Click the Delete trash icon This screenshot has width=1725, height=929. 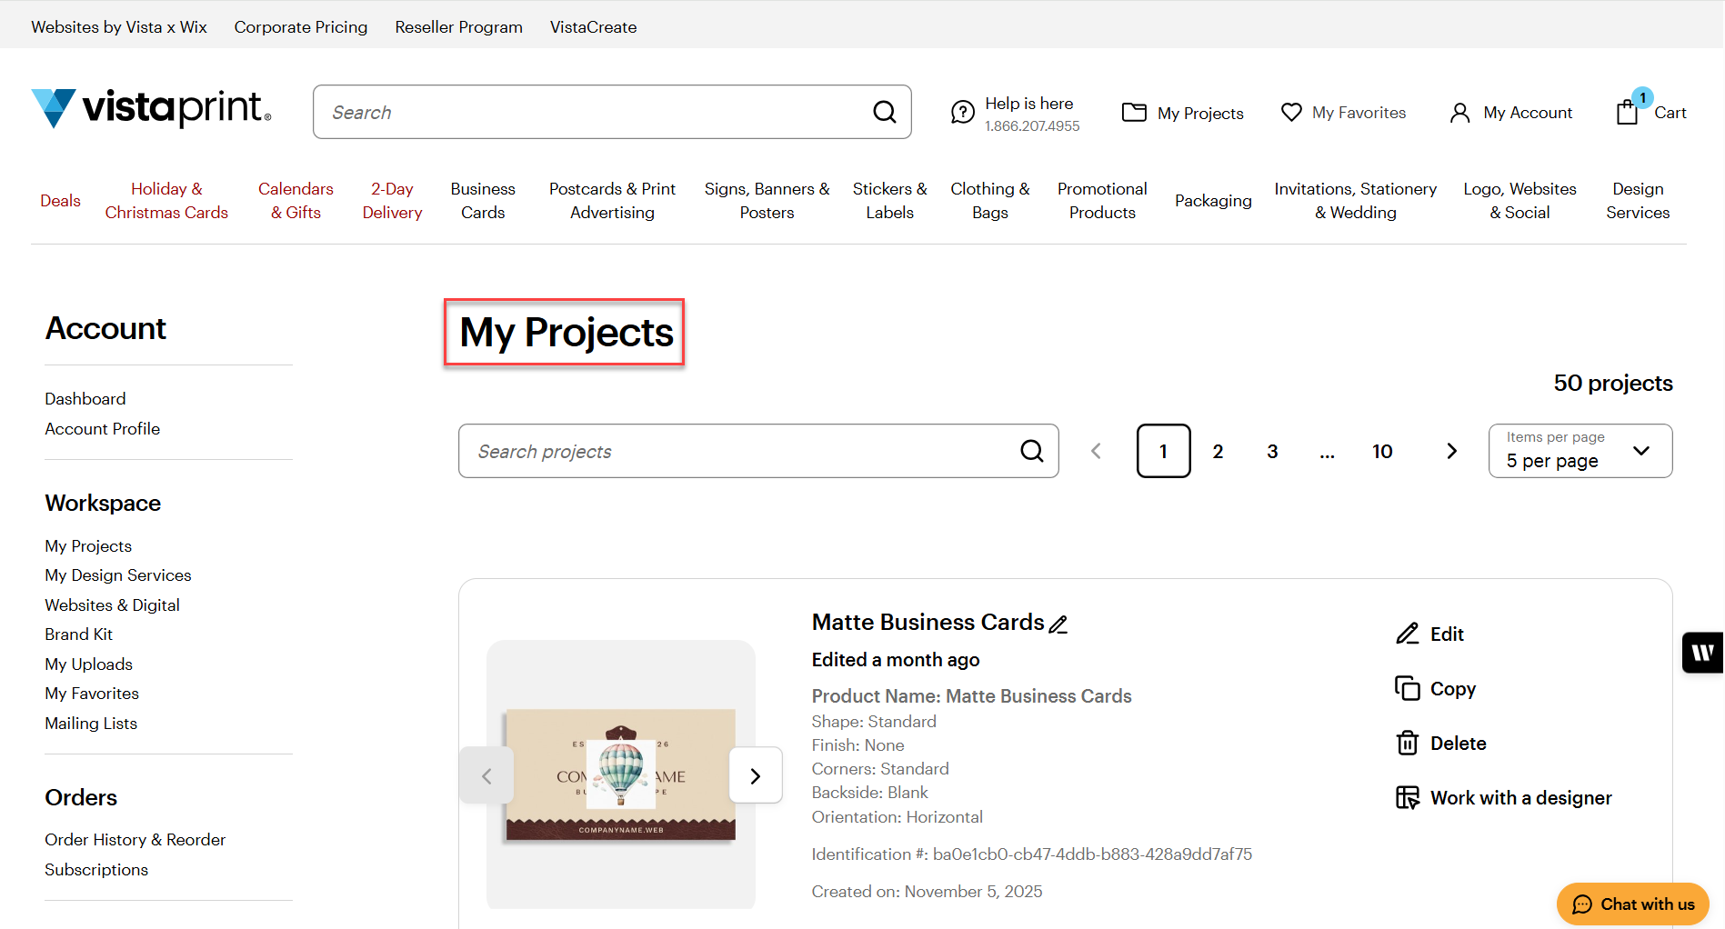coord(1407,743)
